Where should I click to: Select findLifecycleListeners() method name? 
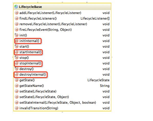pyautogui.click(x=38, y=18)
